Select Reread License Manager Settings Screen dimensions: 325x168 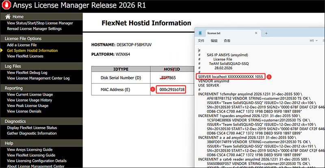coord(34,28)
